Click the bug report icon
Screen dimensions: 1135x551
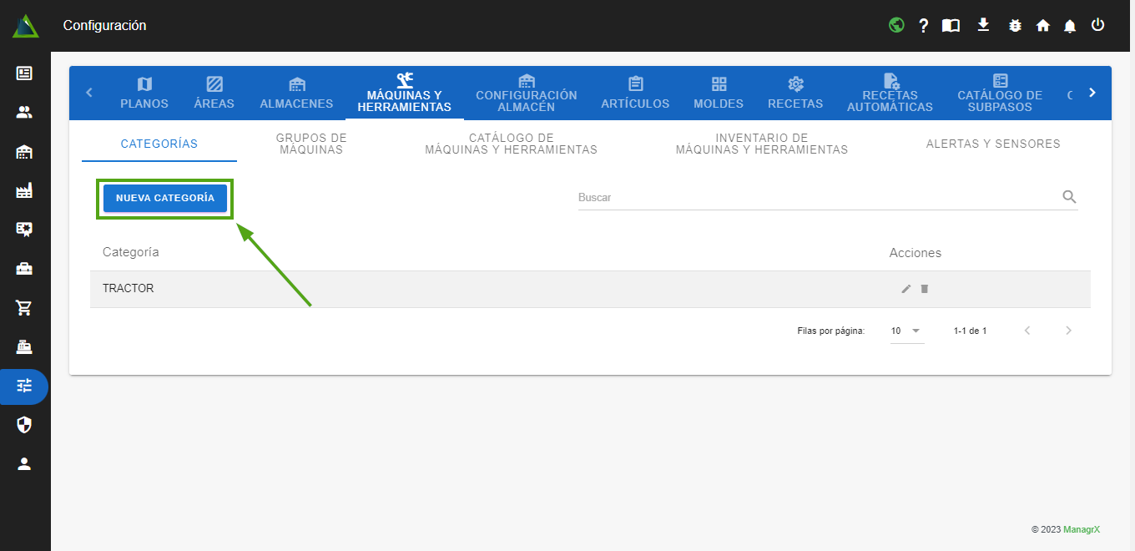pos(1015,26)
